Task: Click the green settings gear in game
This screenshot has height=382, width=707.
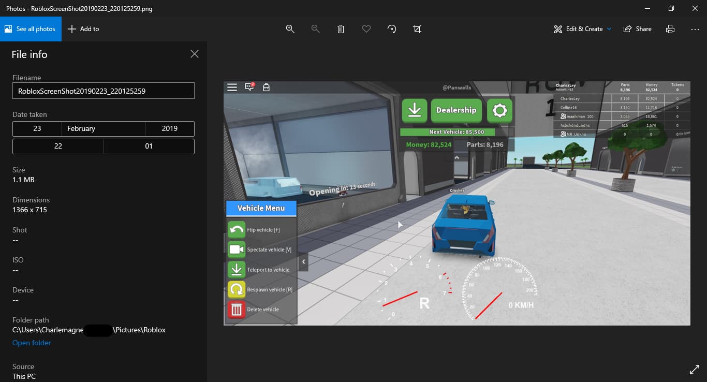Action: coord(499,110)
